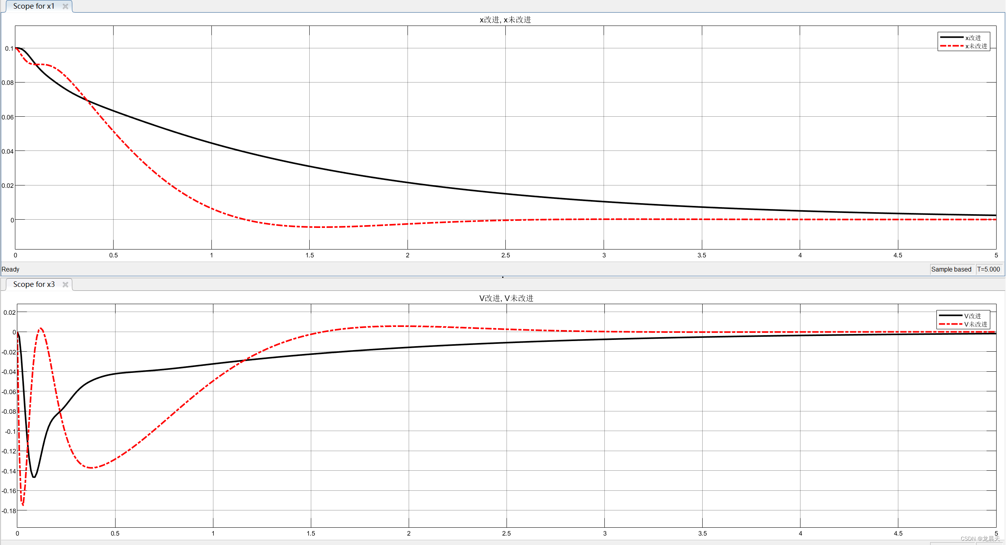Toggle V改进 signal in bottom legend

tap(973, 316)
